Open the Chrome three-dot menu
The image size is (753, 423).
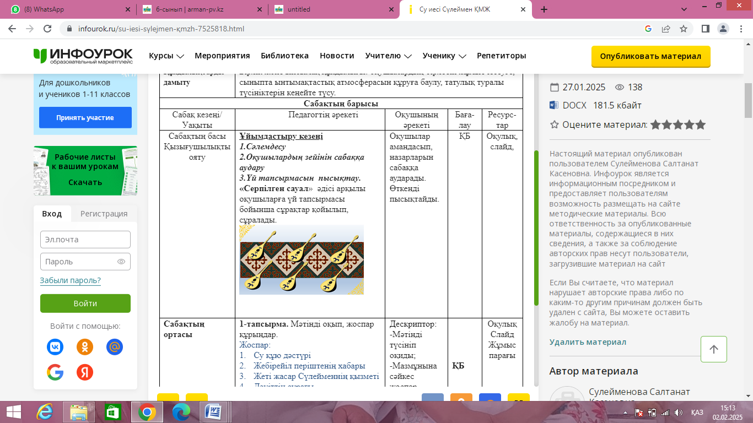click(x=740, y=29)
